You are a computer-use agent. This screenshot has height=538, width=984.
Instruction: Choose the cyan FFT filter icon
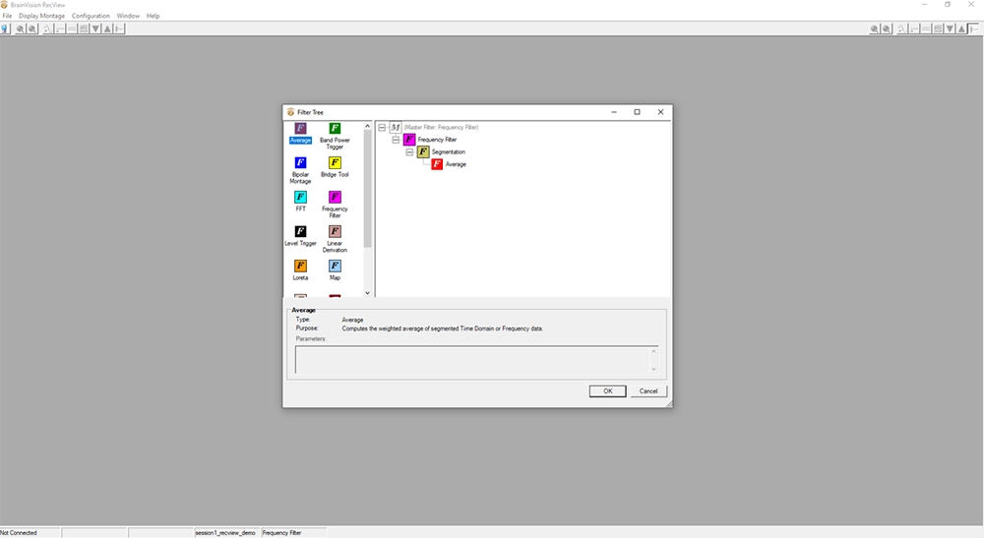tap(300, 197)
